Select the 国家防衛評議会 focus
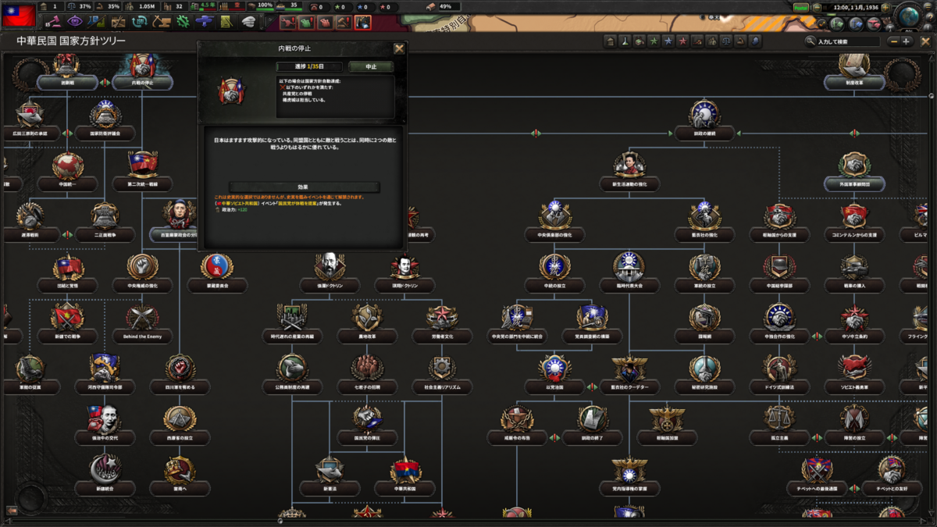 click(105, 119)
